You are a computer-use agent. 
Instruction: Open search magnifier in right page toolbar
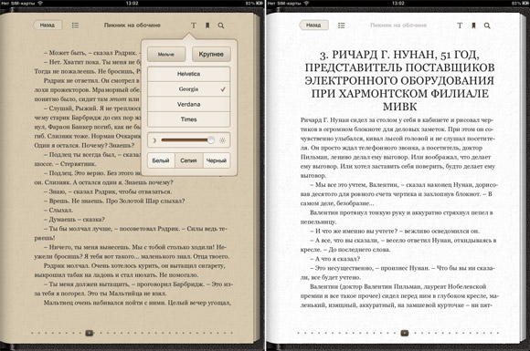[x=487, y=26]
